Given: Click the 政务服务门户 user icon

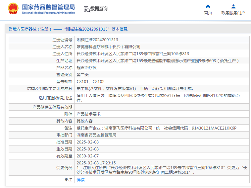Looking at the screenshot, I should click(x=233, y=7).
